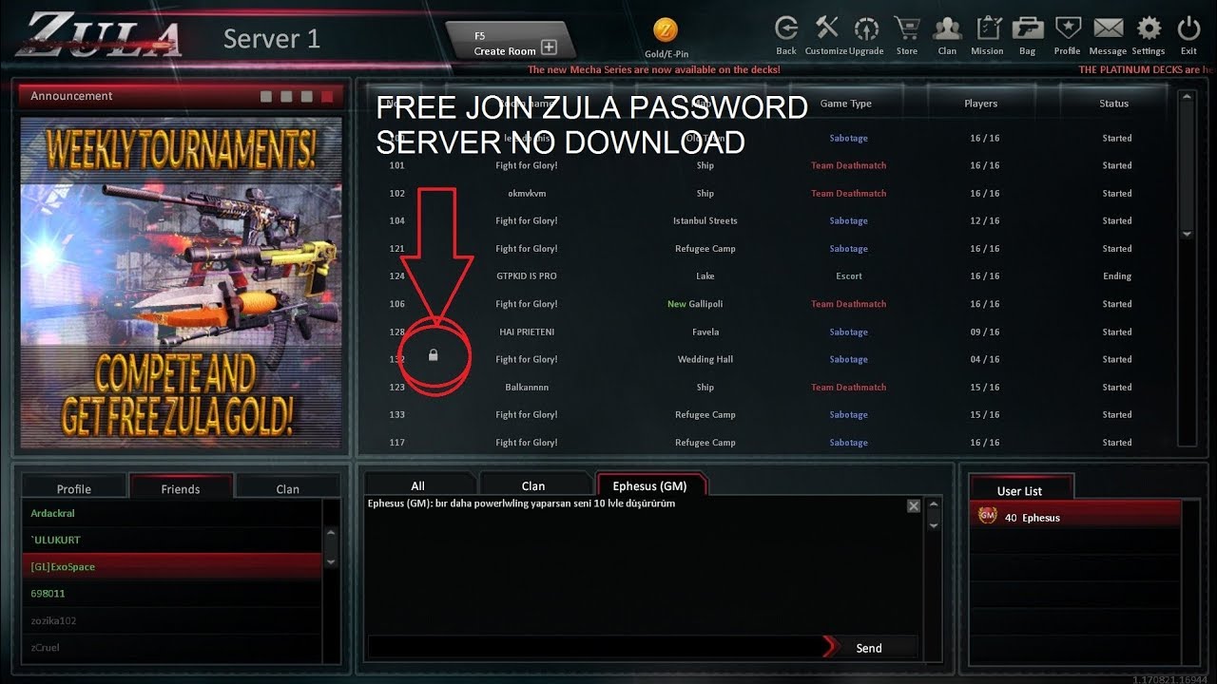Click chat window scrollbar down arrow
Viewport: 1217px width, 684px height.
click(934, 524)
